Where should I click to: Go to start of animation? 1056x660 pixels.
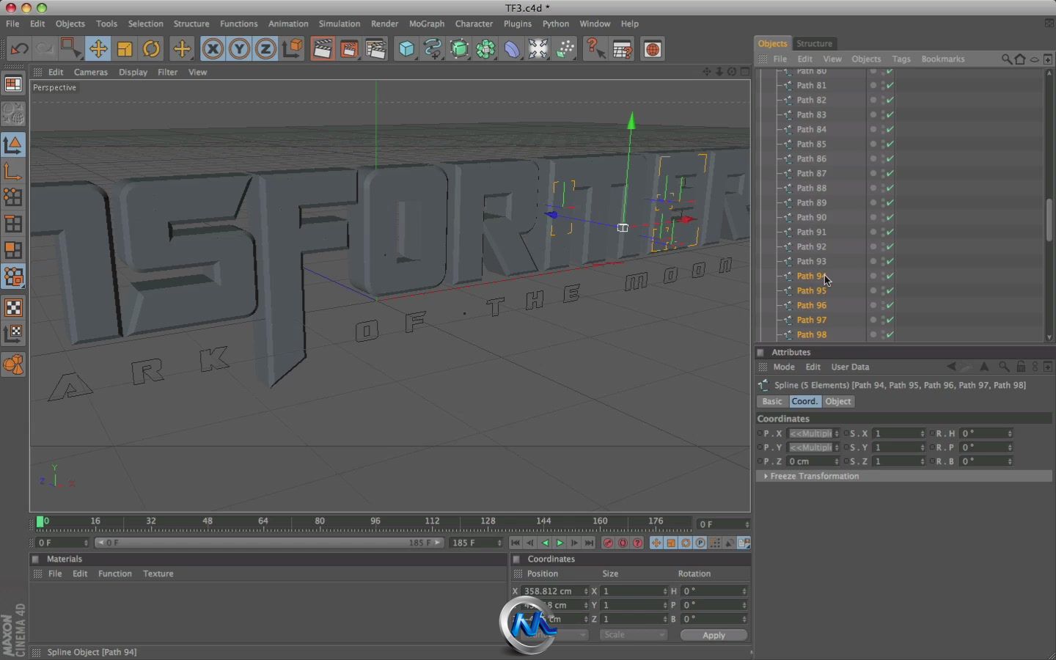(516, 543)
